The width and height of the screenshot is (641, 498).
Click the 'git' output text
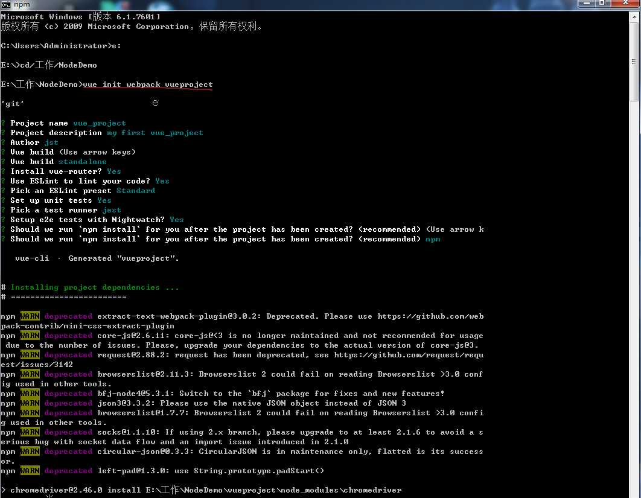coord(13,104)
